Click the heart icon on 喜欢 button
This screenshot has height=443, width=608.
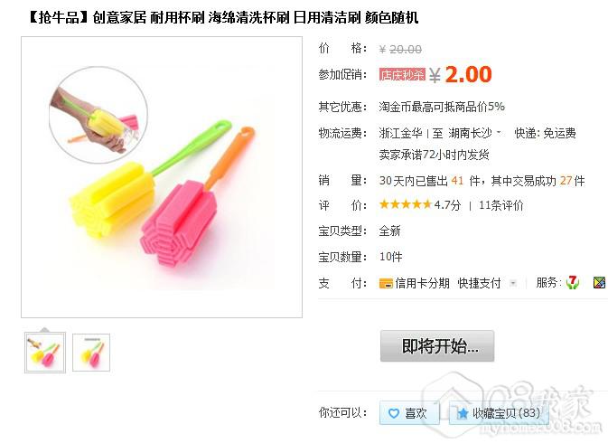pyautogui.click(x=394, y=413)
